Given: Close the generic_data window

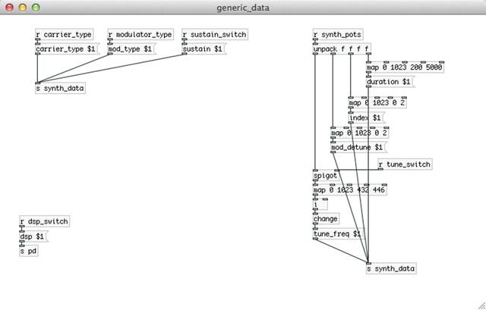Looking at the screenshot, I should (10, 8).
